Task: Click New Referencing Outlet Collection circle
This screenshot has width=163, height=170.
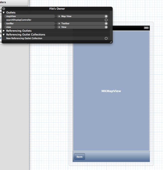Action: pyautogui.click(x=106, y=38)
